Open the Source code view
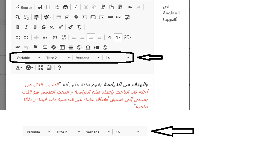Image resolution: width=280 pixels, height=151 pixels. click(x=24, y=7)
